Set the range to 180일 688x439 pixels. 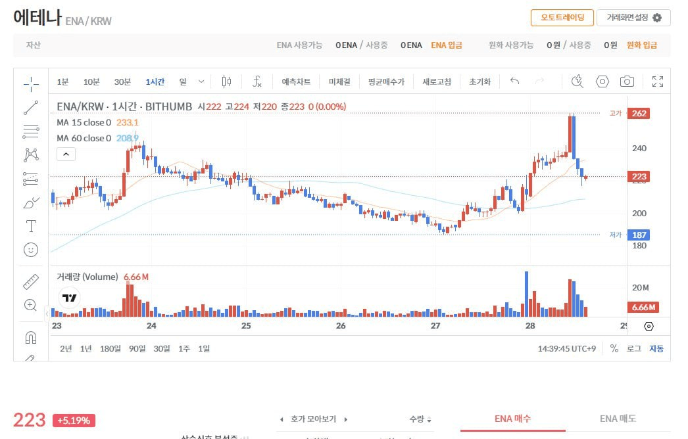(x=110, y=349)
